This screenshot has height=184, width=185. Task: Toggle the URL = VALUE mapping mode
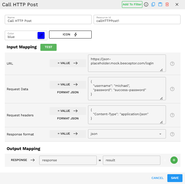tap(68, 63)
